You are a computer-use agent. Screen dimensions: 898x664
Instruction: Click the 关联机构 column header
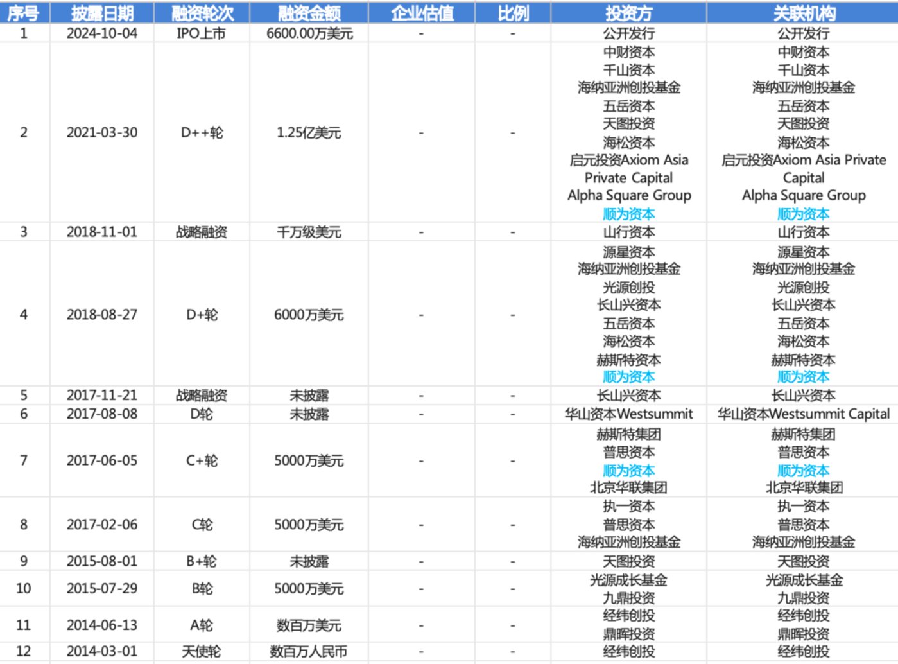(x=804, y=13)
